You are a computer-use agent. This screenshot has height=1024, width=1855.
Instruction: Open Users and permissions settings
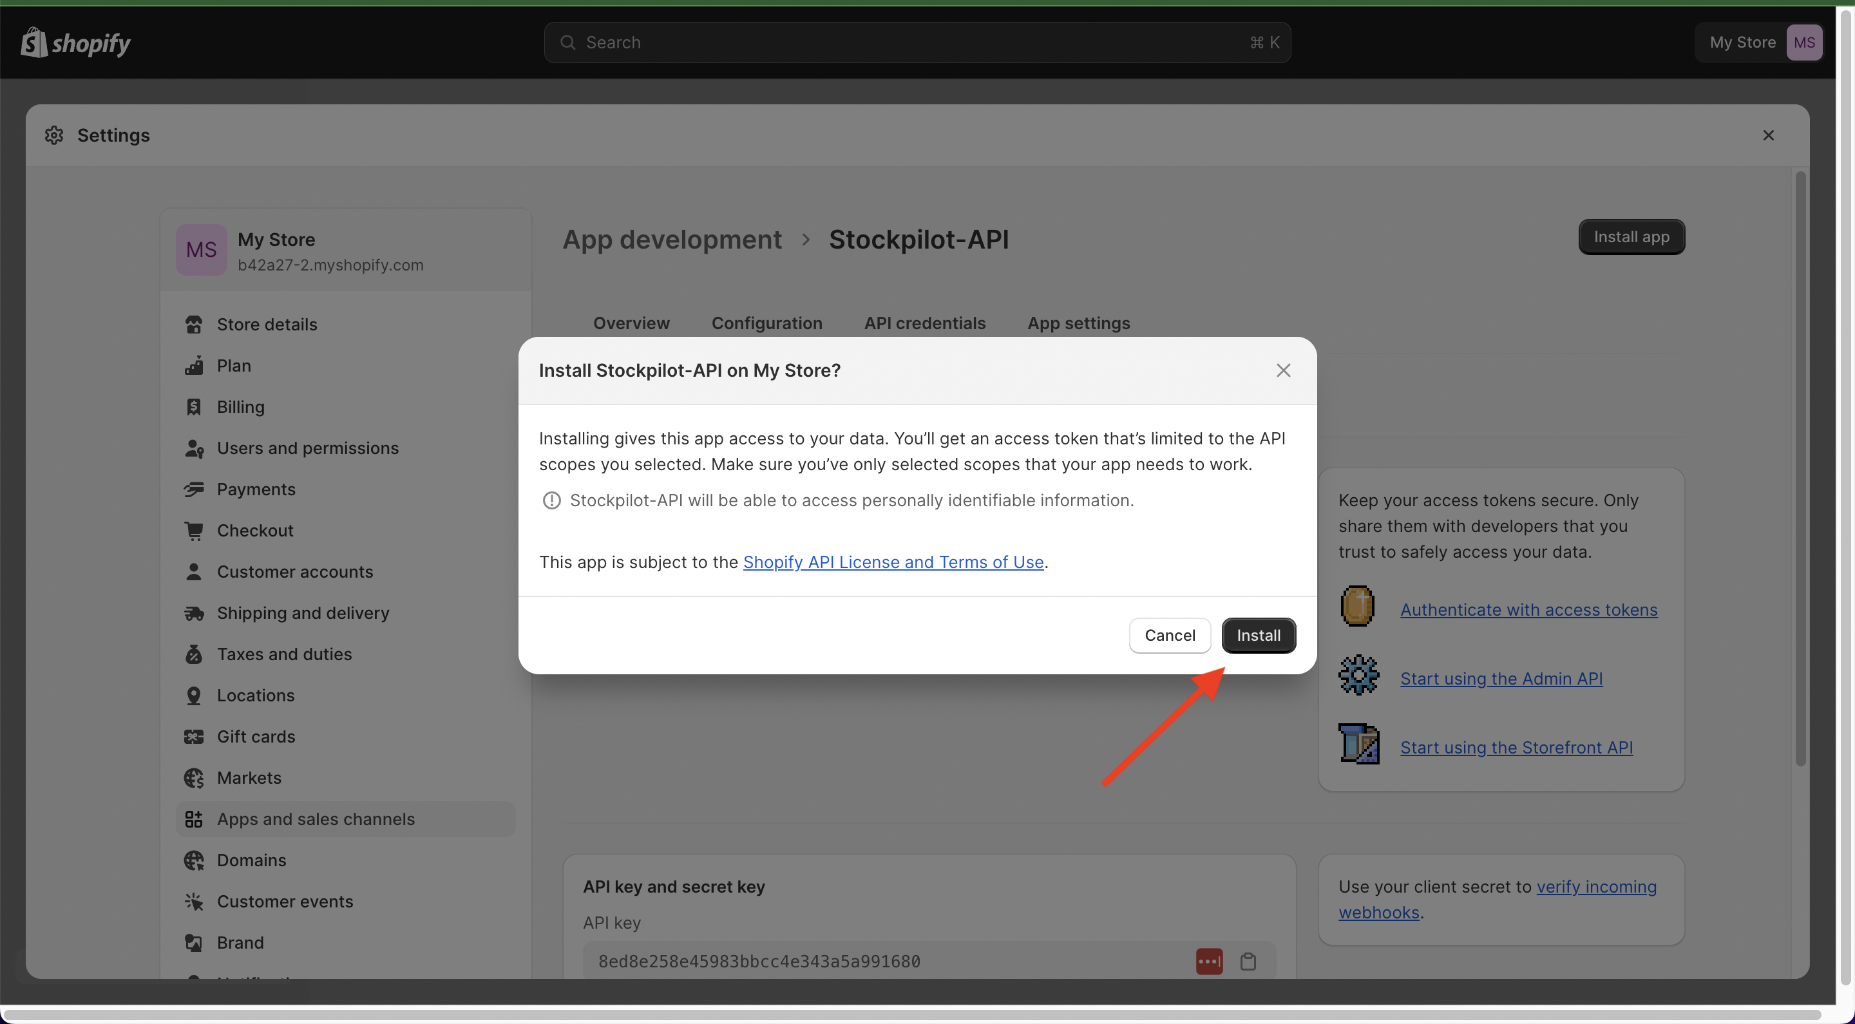pyautogui.click(x=345, y=448)
